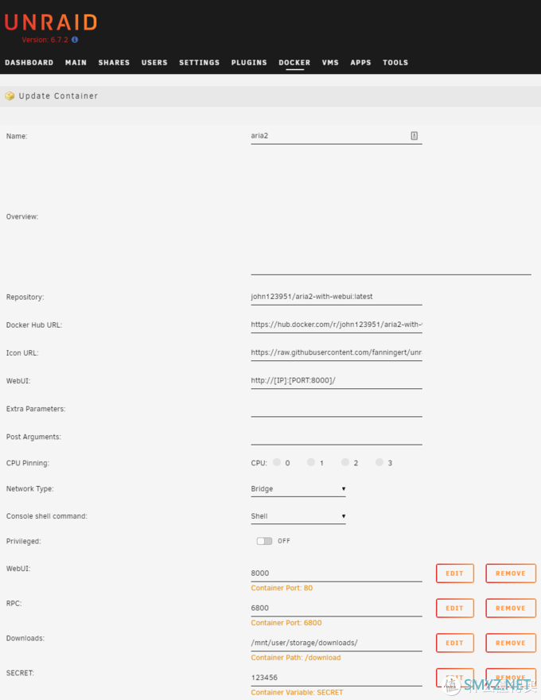Edit the WebUI port mapping
541x700 pixels.
(x=455, y=574)
